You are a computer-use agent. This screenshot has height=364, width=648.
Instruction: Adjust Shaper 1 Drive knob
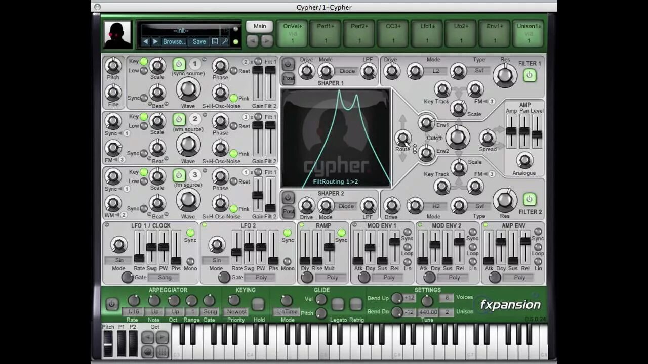click(306, 71)
